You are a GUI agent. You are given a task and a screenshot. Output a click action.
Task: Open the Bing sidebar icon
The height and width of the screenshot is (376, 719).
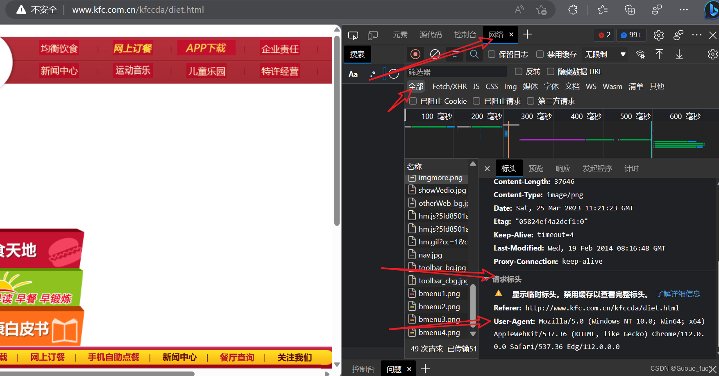[x=712, y=10]
